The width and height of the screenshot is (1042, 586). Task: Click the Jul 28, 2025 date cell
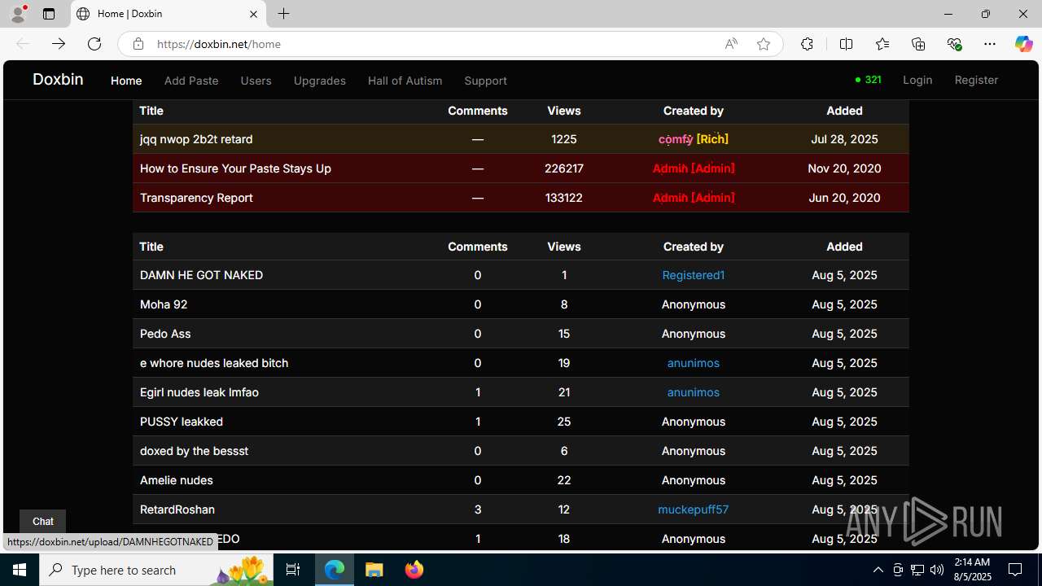click(x=844, y=139)
